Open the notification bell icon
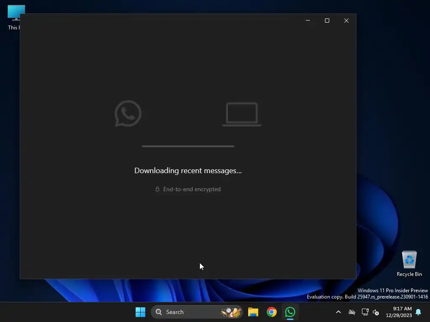The width and height of the screenshot is (430, 322). tap(419, 312)
